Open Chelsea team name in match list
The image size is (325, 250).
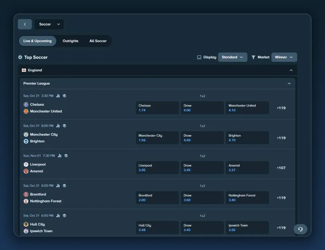point(37,104)
